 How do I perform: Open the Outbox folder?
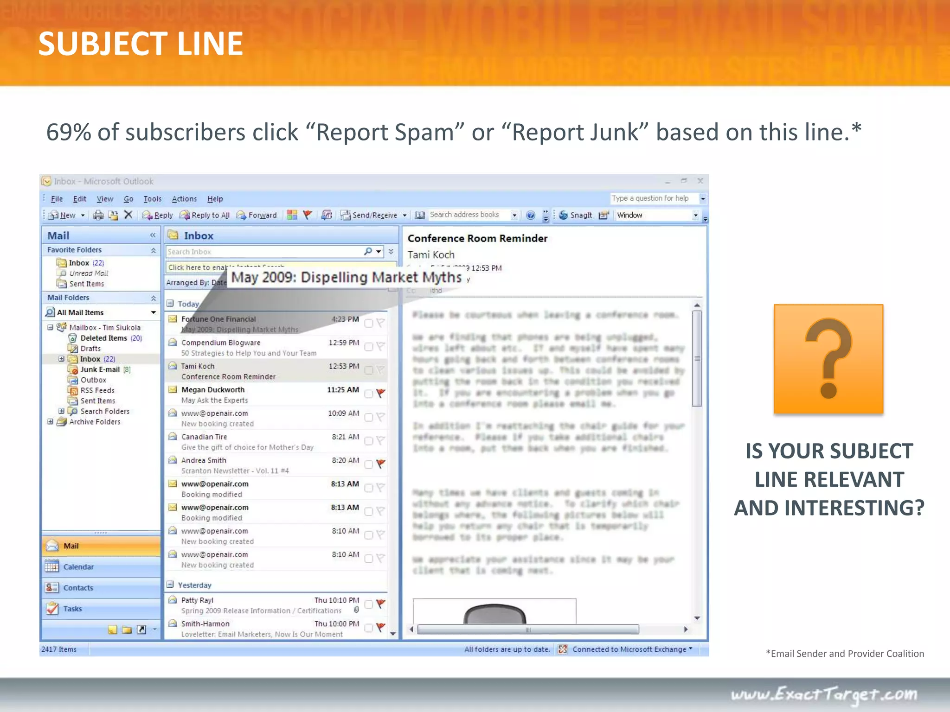click(87, 380)
